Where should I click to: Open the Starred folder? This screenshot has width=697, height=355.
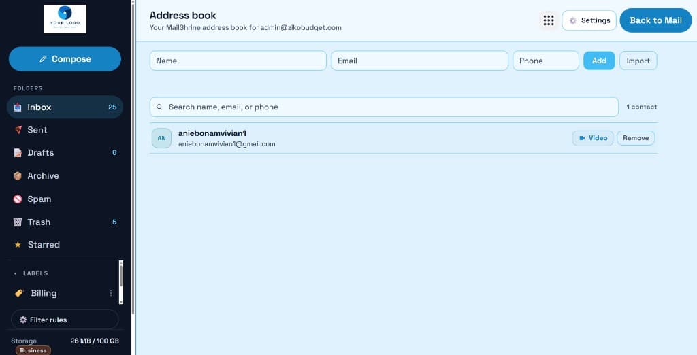coord(65,244)
